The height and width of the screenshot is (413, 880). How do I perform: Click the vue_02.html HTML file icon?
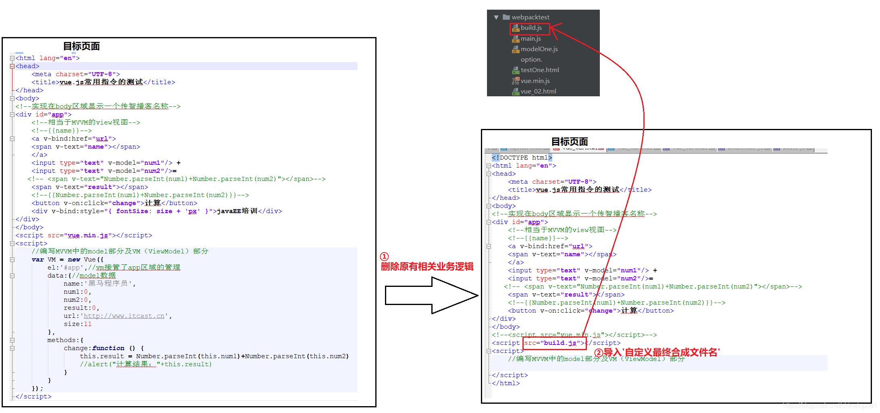coord(515,91)
